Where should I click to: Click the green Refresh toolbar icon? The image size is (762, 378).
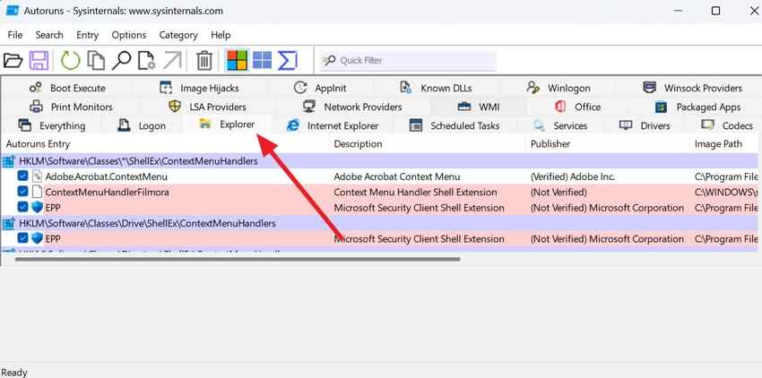click(71, 61)
